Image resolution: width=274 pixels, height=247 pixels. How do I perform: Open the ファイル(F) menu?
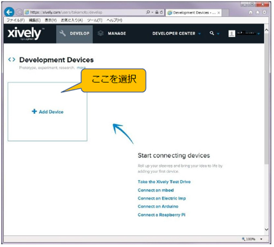click(16, 20)
